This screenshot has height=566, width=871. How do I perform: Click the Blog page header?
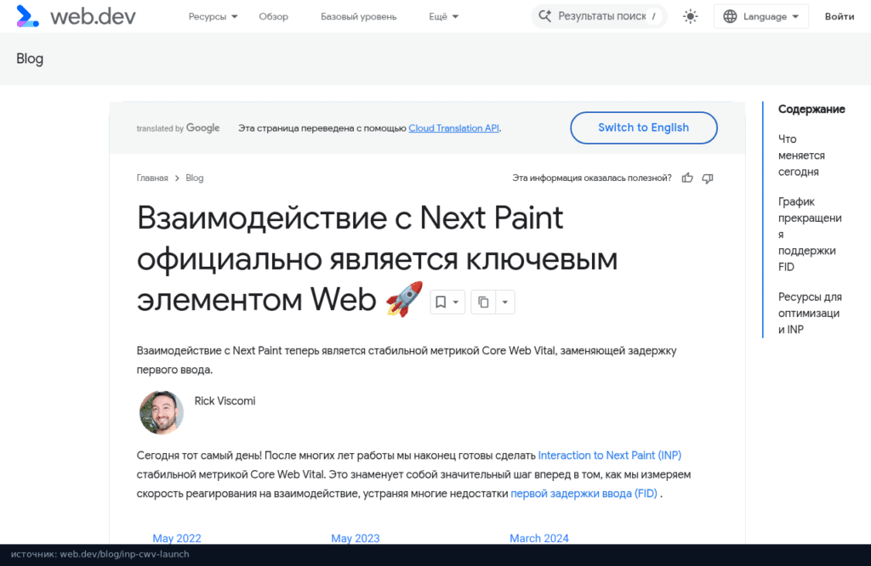click(x=30, y=59)
